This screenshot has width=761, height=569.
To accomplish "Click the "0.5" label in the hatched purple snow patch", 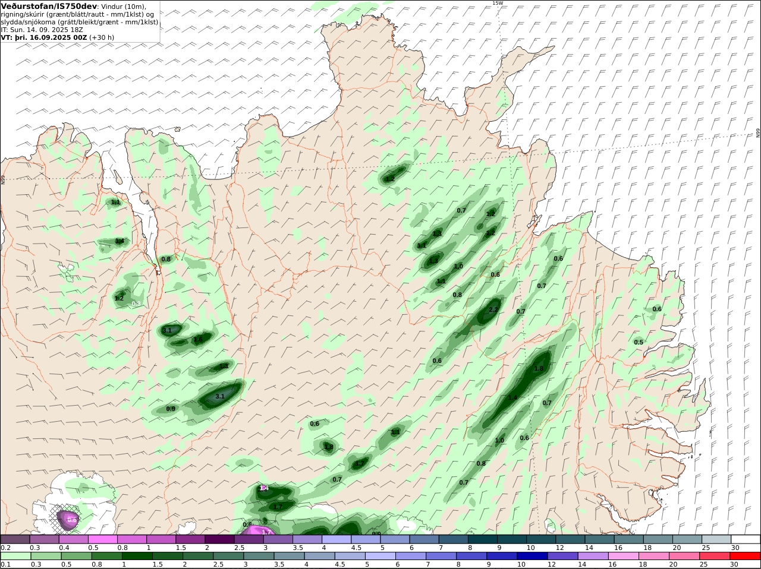I will (x=72, y=520).
